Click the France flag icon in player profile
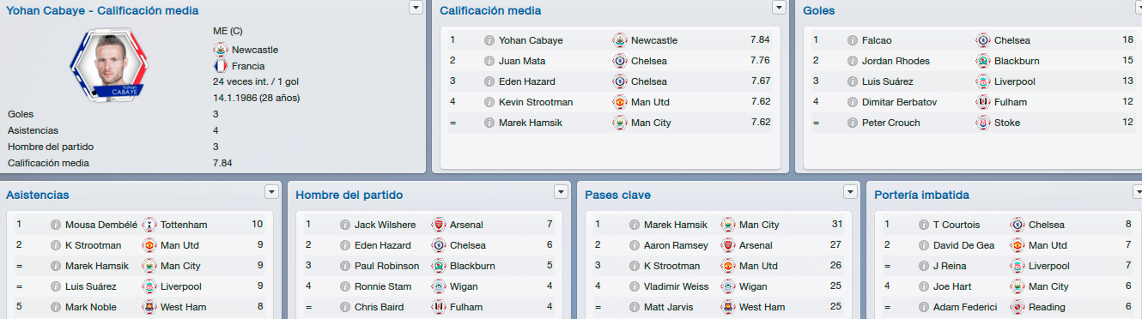The image size is (1142, 319). (x=221, y=66)
